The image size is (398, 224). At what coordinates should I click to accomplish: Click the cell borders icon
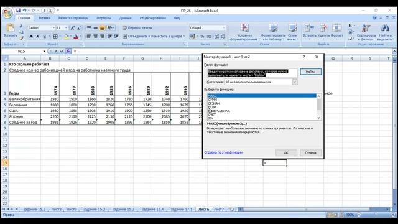55,36
